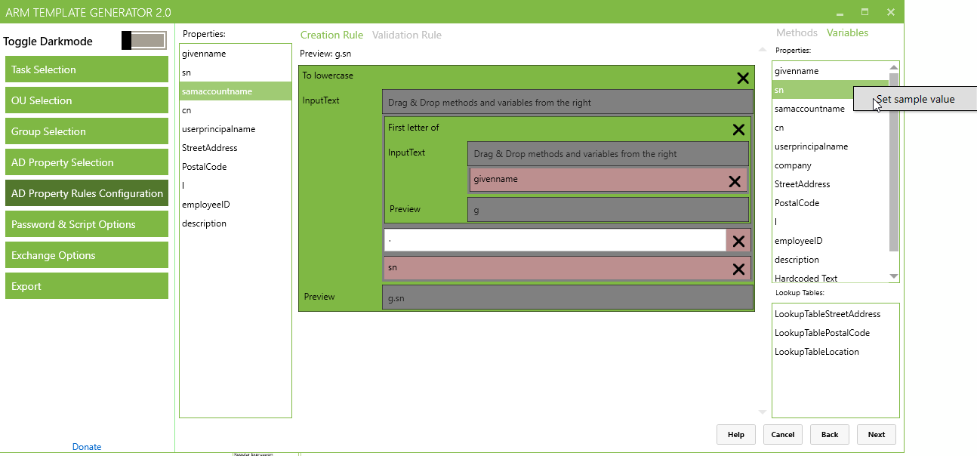
Task: Select PostalCode in Variables list
Action: tap(831, 203)
